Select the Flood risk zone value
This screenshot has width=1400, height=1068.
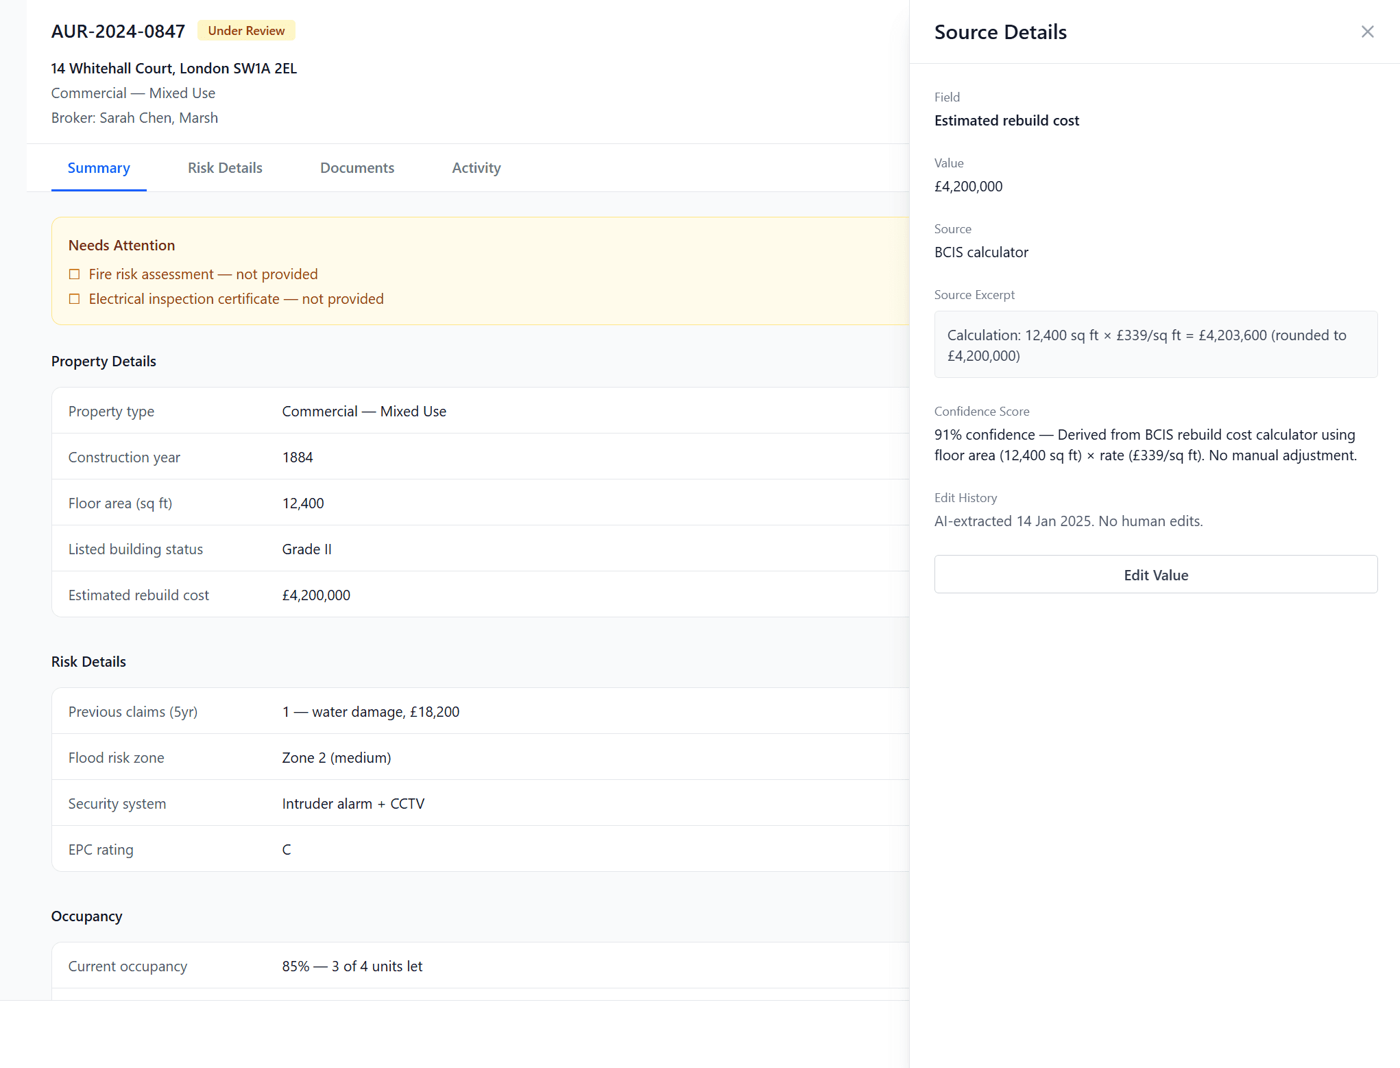(336, 758)
